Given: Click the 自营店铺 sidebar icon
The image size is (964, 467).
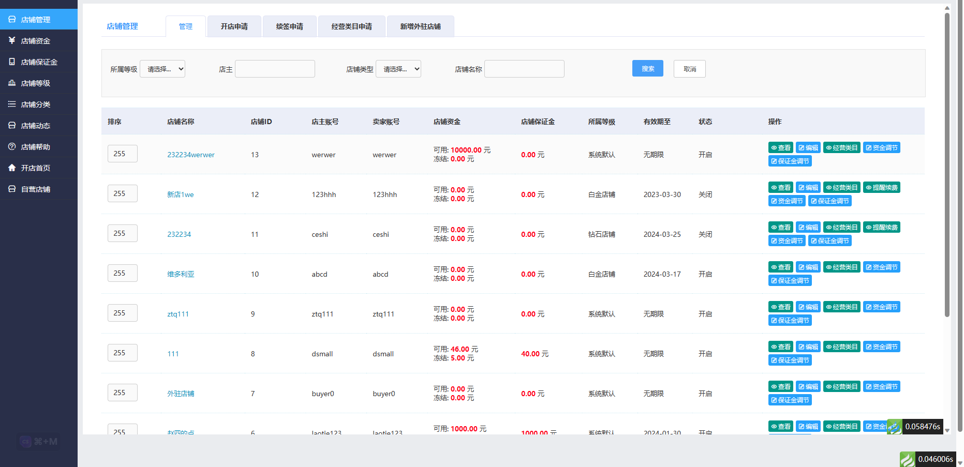Looking at the screenshot, I should coord(12,189).
